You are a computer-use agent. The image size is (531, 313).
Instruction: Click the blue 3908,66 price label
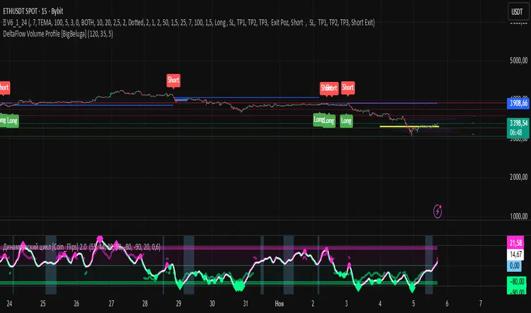[x=517, y=104]
